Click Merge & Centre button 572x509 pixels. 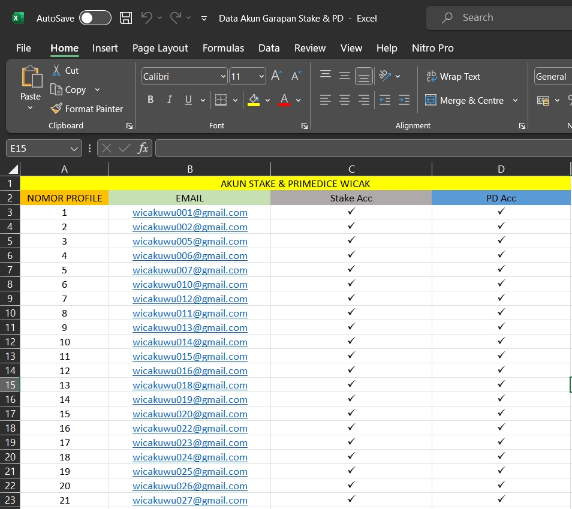click(x=465, y=100)
